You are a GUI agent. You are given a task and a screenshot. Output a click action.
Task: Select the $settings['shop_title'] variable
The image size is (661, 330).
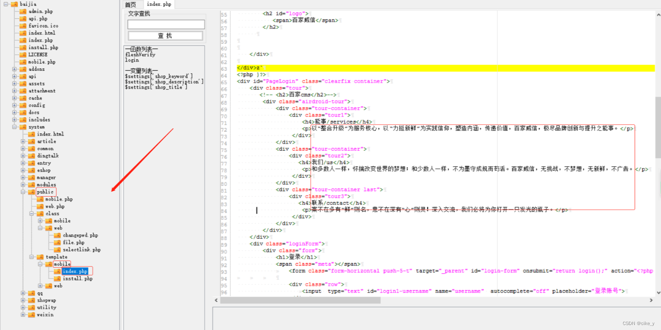(x=156, y=87)
